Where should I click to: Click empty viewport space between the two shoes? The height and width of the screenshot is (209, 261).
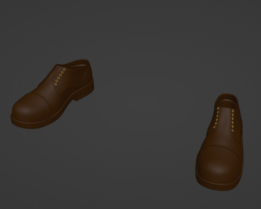click(142, 112)
